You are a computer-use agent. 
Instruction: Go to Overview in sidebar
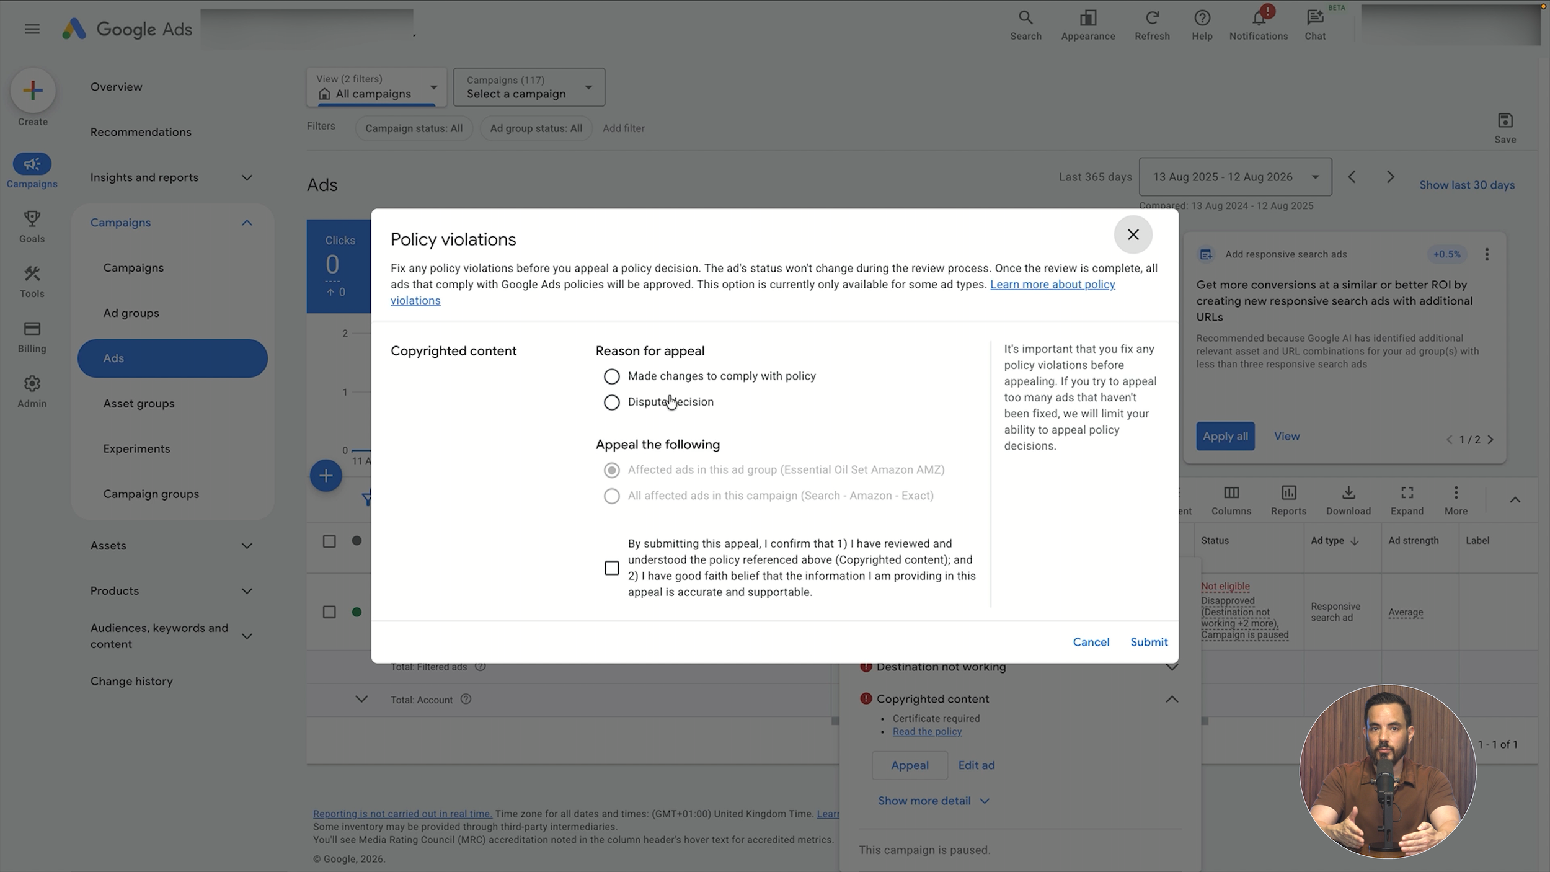tap(116, 87)
